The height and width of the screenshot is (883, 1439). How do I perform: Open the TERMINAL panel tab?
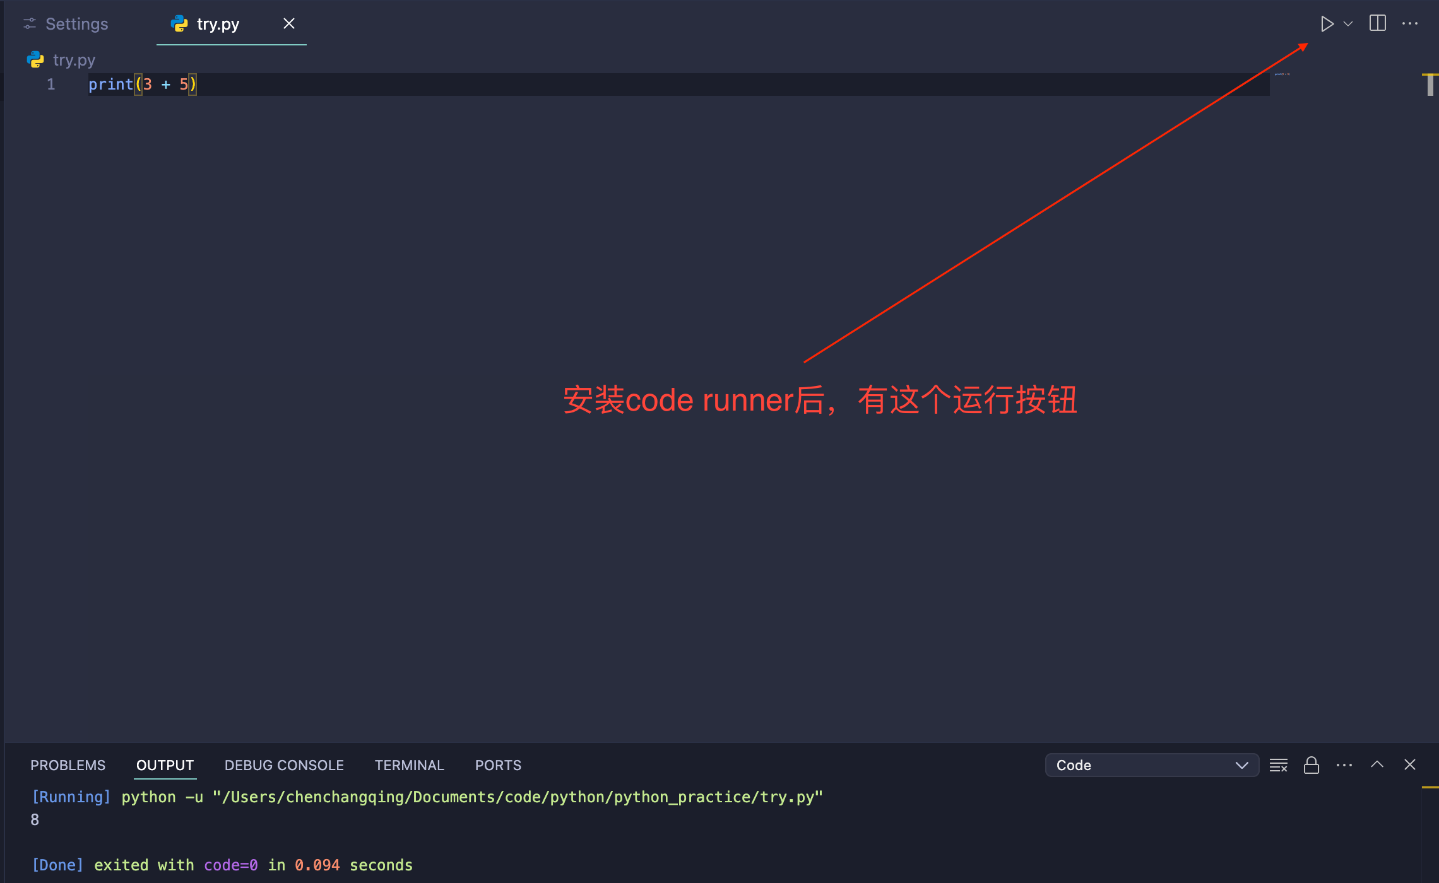(409, 765)
